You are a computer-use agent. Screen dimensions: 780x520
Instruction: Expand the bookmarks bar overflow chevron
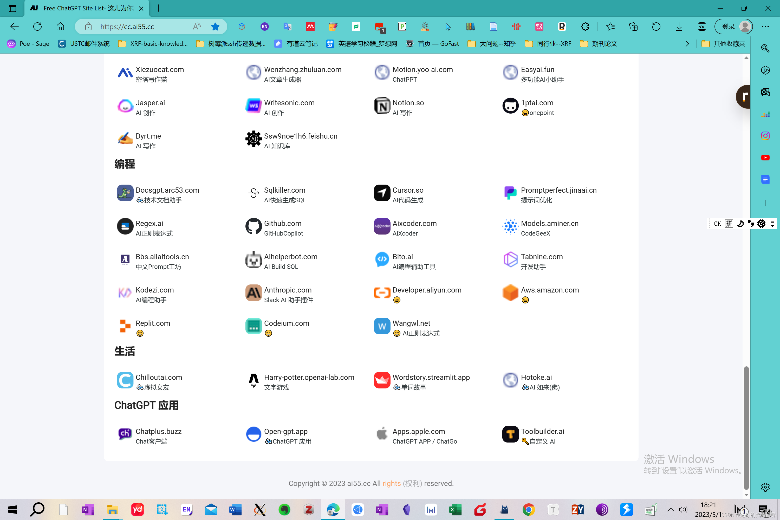[687, 43]
